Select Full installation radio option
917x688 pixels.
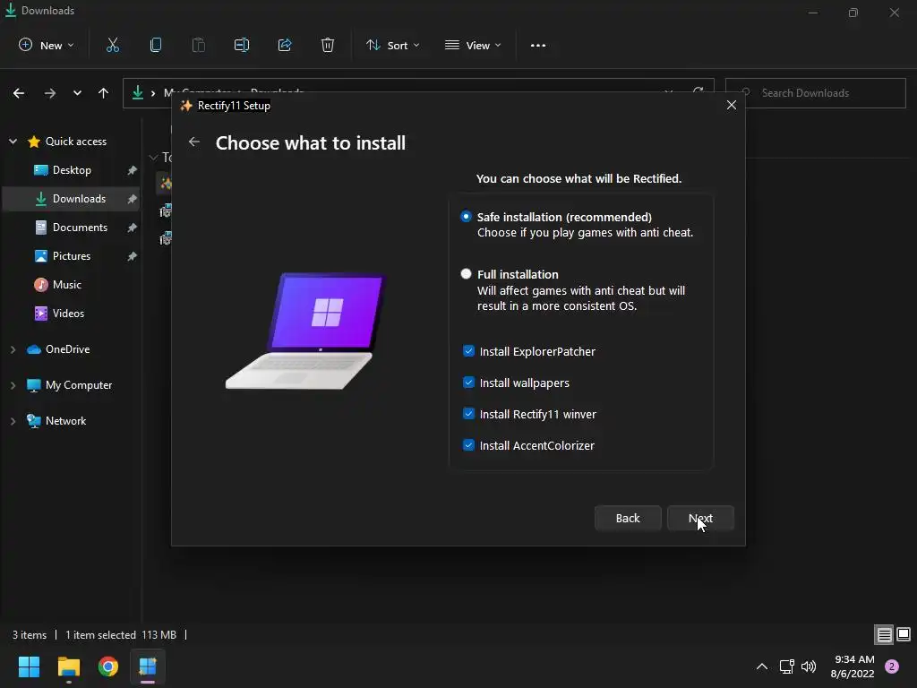[466, 274]
